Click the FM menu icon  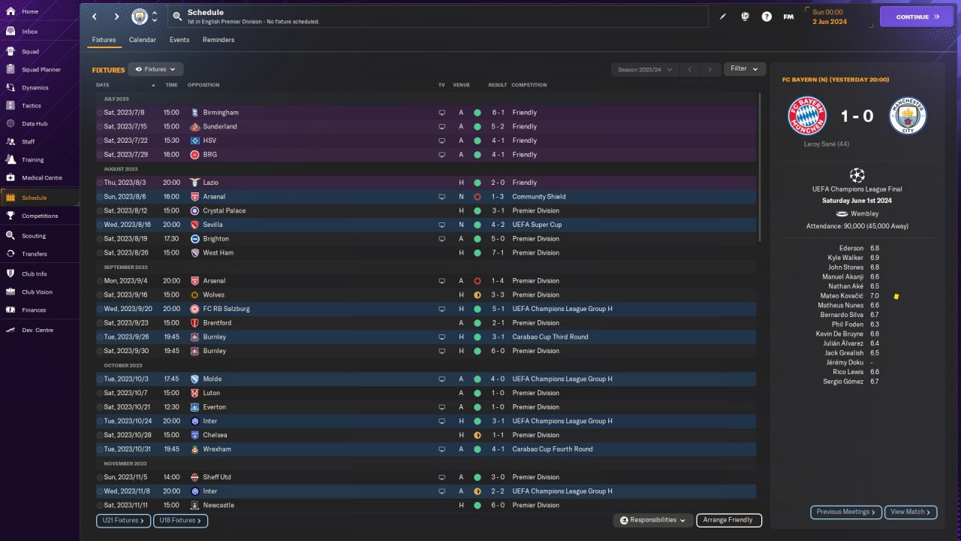788,17
